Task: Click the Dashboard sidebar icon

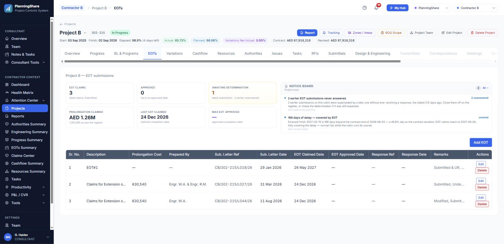Action: point(7,85)
